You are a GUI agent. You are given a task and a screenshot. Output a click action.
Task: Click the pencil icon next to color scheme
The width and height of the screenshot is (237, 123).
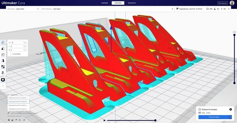click(172, 9)
